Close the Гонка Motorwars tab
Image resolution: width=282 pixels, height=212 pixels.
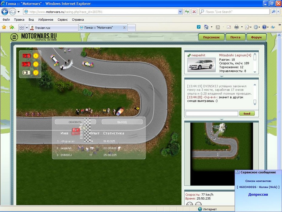[124, 28]
